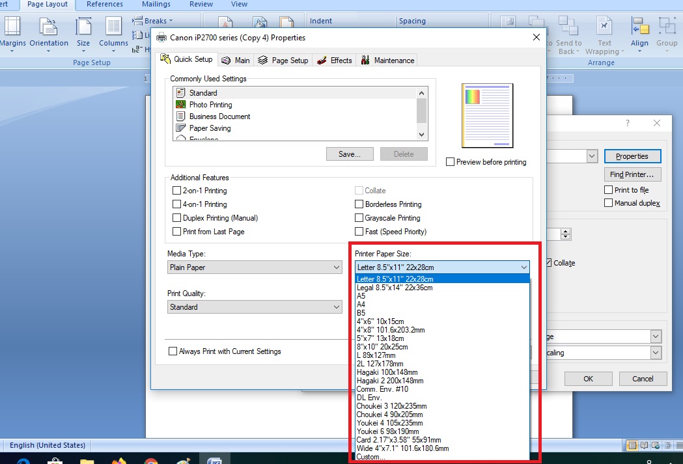The image size is (683, 464).
Task: Click OK in the Print dialog
Action: [589, 379]
